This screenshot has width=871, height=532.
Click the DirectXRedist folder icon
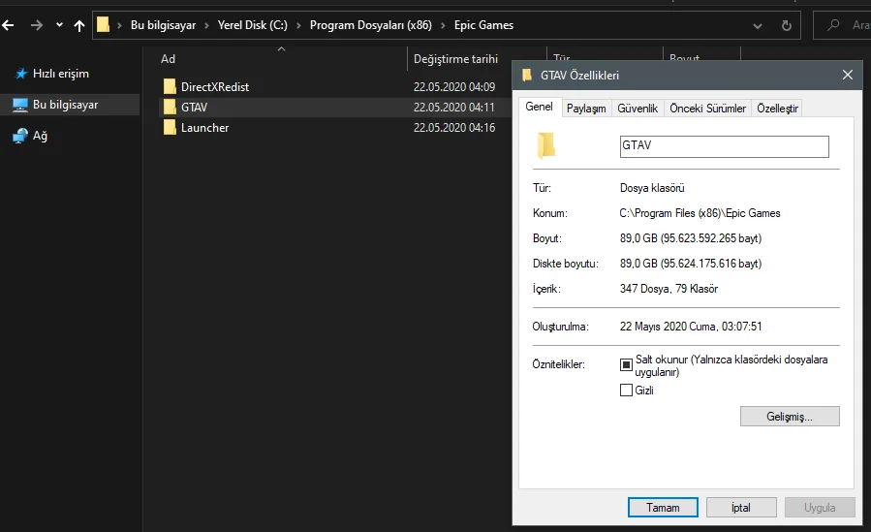point(170,86)
